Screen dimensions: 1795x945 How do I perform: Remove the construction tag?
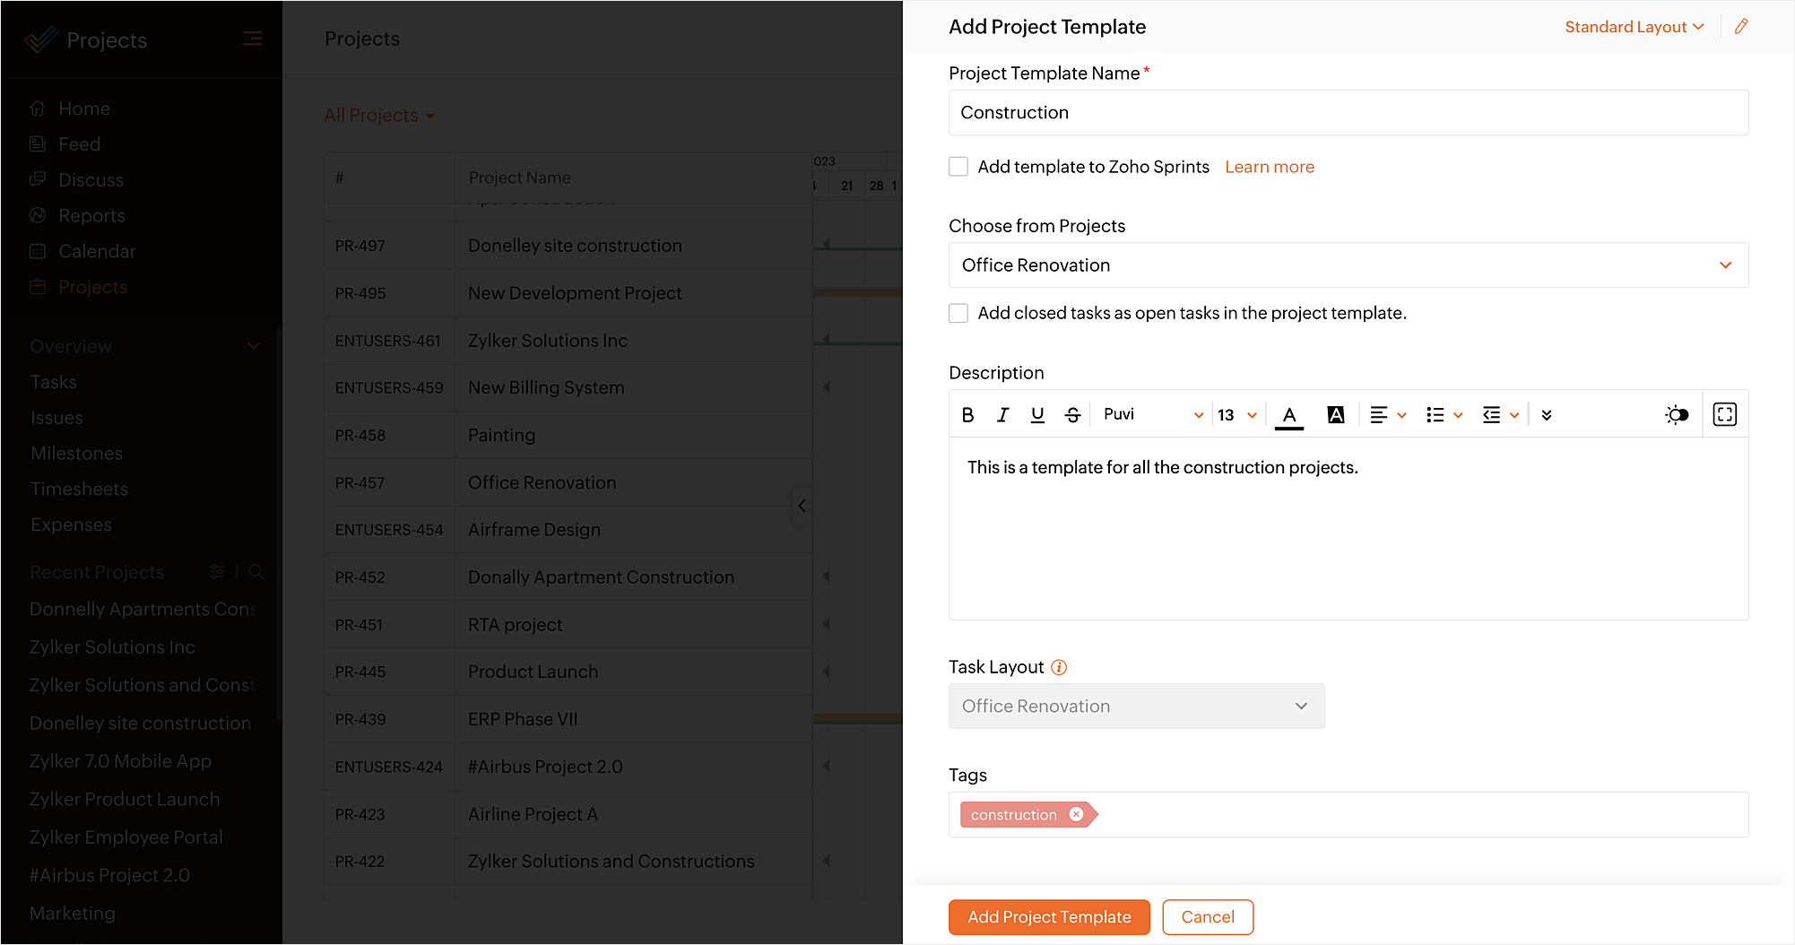coord(1076,814)
